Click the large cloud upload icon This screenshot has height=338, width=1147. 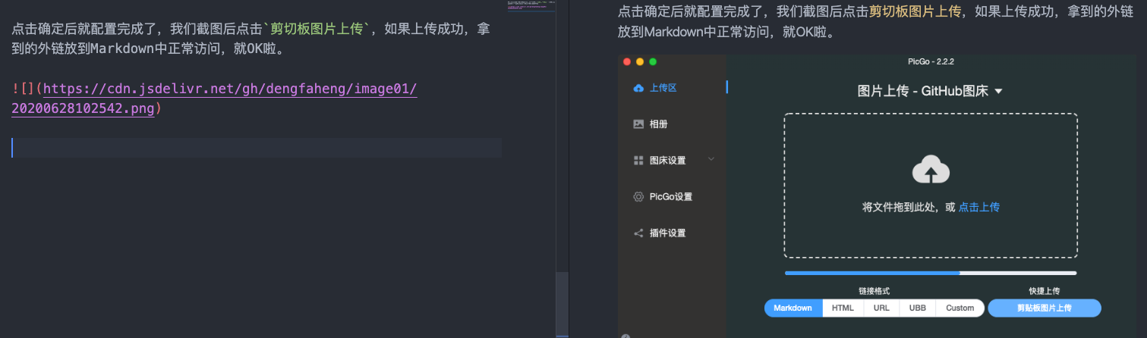pos(930,170)
